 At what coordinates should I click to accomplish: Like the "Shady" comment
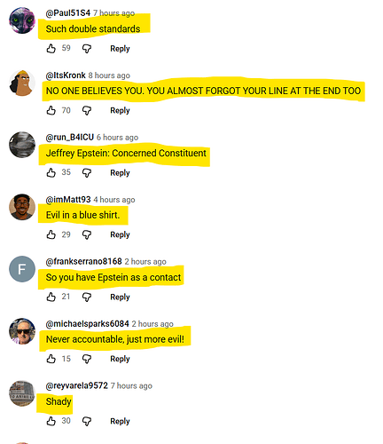pyautogui.click(x=51, y=421)
